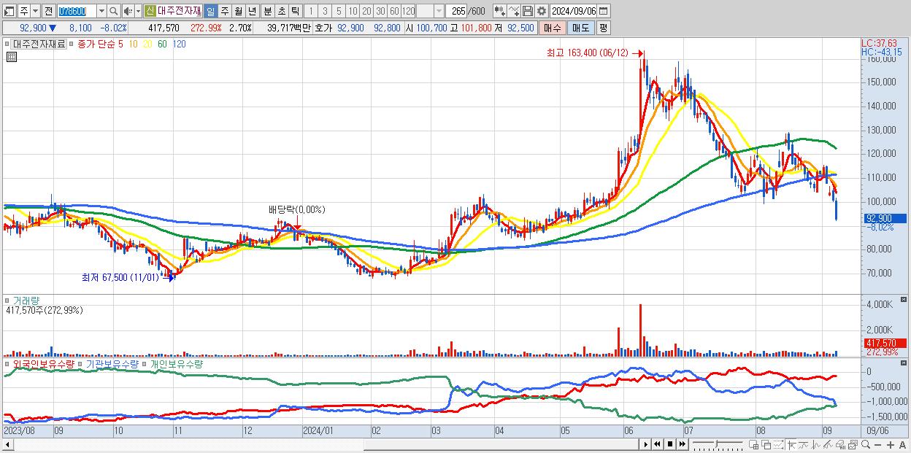Choose the 5 interval button
This screenshot has height=453, width=911.
click(x=339, y=12)
